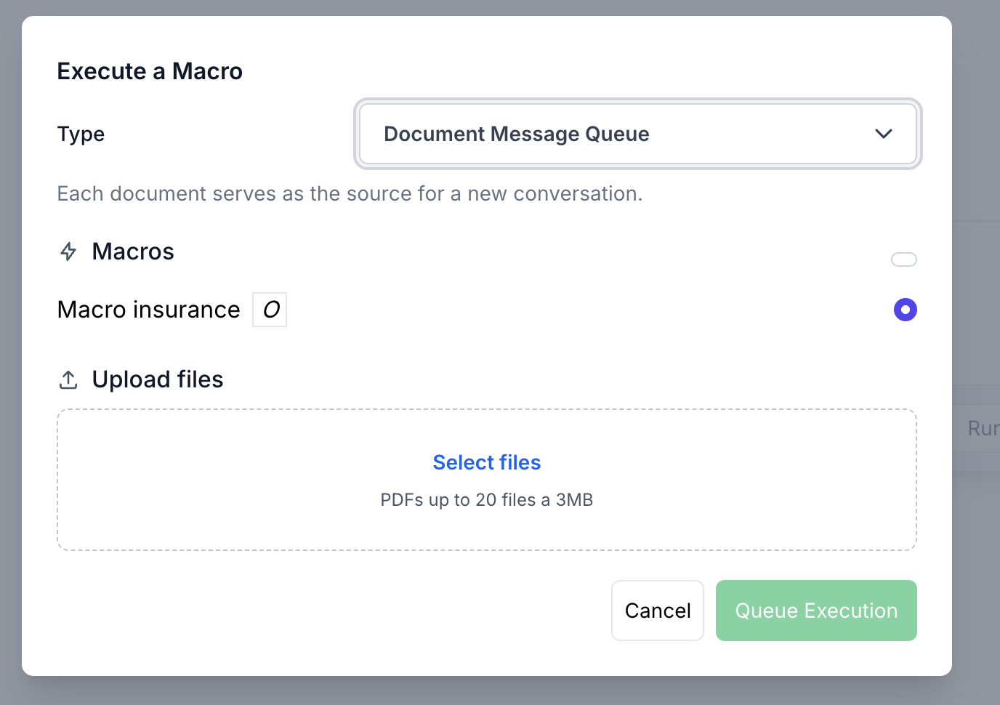
Task: Click the Queue Execution button
Action: pos(816,611)
